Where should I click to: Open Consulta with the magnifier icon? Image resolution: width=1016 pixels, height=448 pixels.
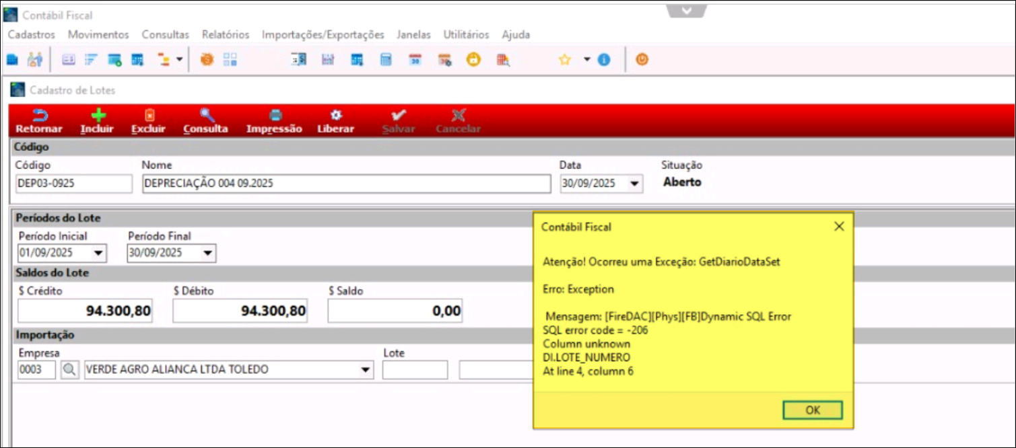coord(205,121)
